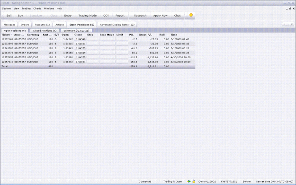Viewport: 296px width, 185px height.
Task: Switch to the Actions tab
Action: click(60, 25)
